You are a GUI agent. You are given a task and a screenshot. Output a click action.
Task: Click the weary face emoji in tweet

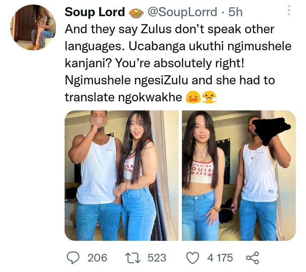click(193, 97)
